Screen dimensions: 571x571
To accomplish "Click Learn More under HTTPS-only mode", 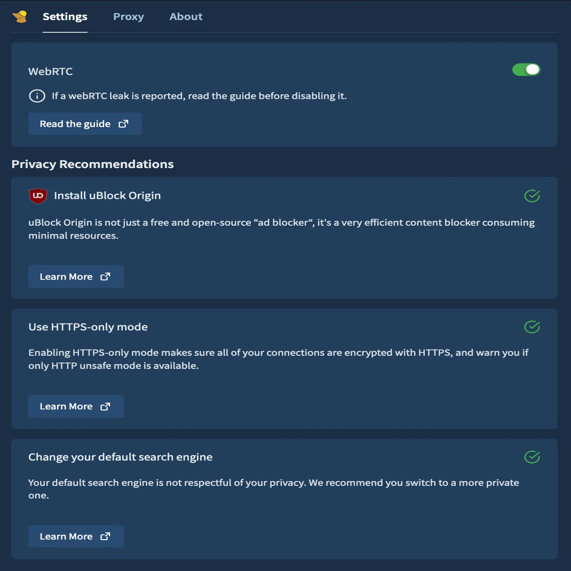I will click(x=76, y=407).
